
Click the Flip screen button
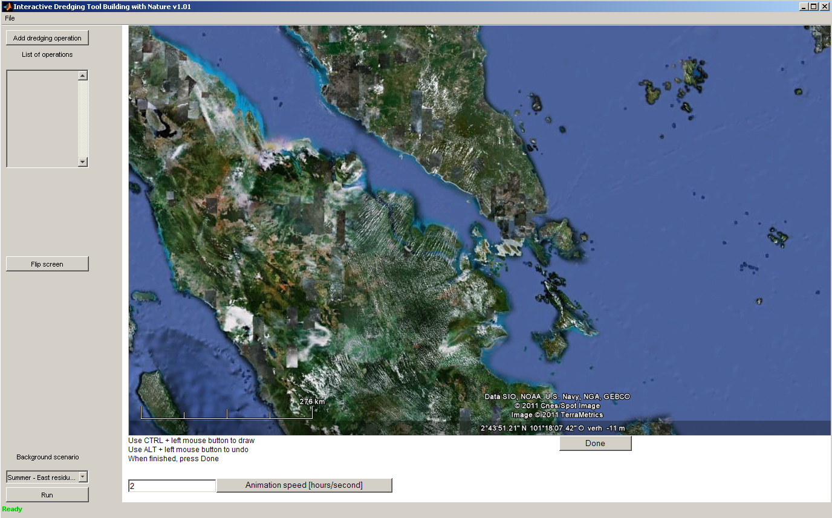47,264
